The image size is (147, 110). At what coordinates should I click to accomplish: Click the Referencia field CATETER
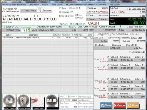pyautogui.click(x=117, y=48)
